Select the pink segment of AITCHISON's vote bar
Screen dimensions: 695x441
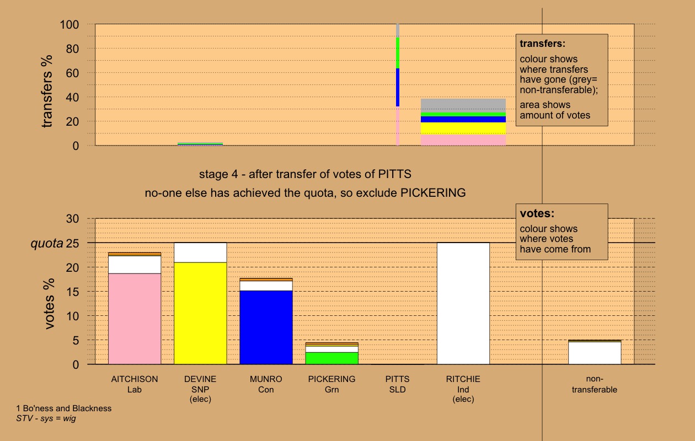[x=135, y=319]
